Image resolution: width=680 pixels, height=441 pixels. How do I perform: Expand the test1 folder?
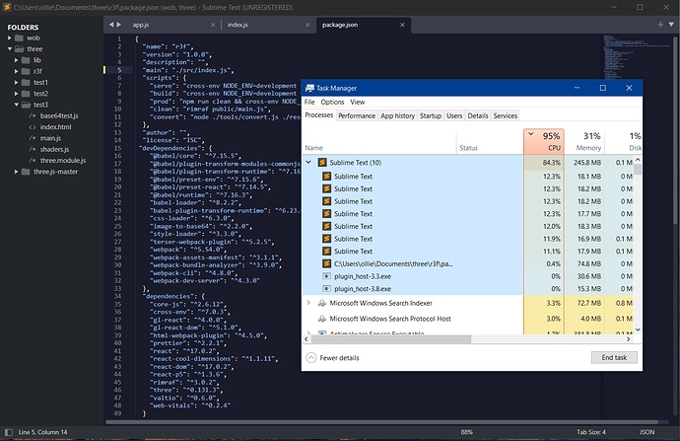click(x=16, y=83)
